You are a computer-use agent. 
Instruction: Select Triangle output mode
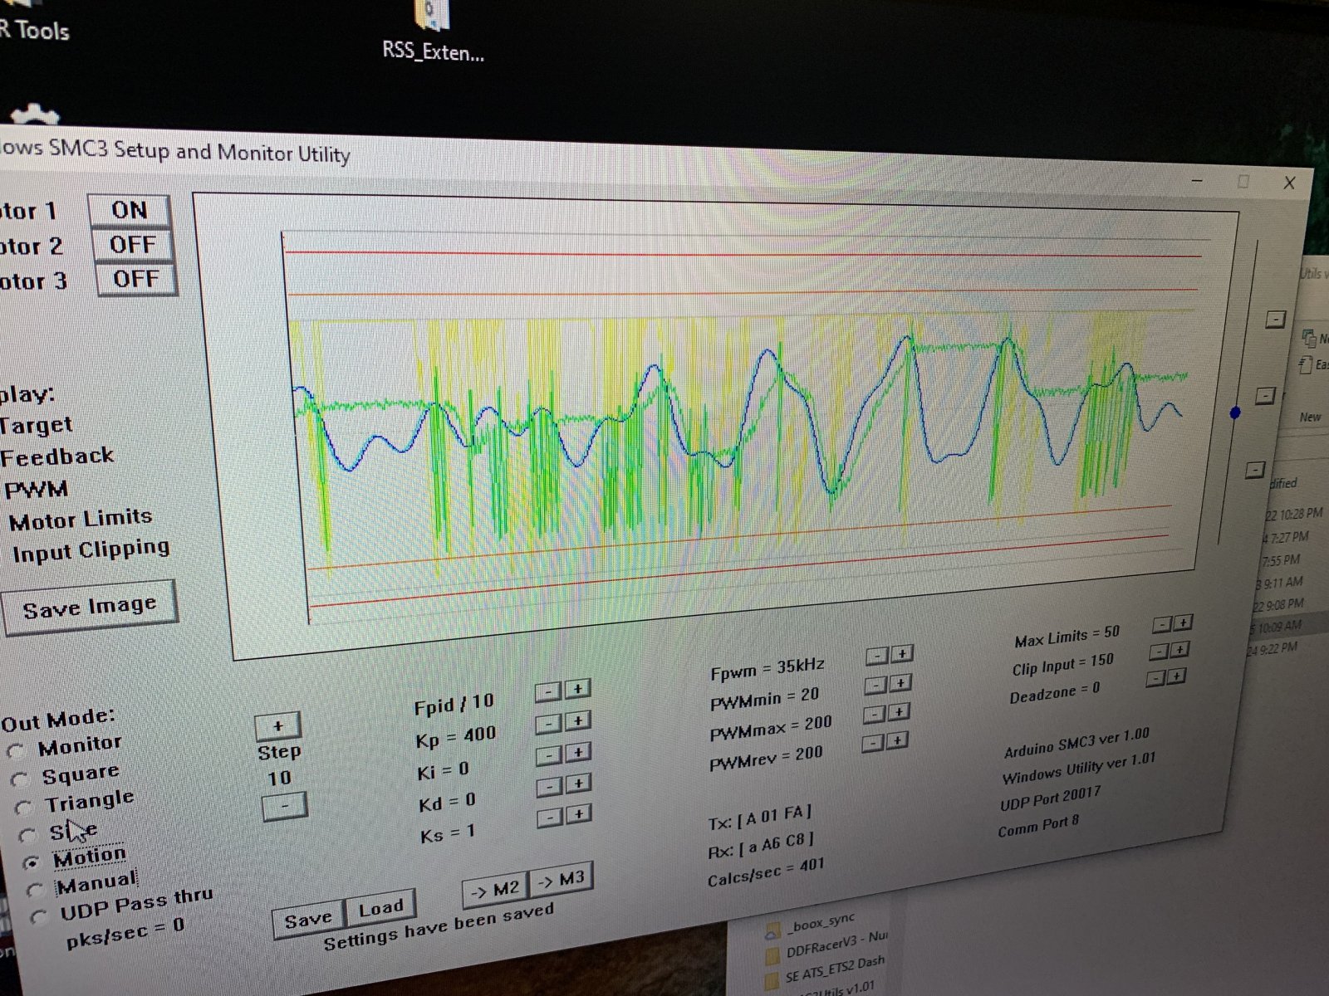tap(24, 808)
